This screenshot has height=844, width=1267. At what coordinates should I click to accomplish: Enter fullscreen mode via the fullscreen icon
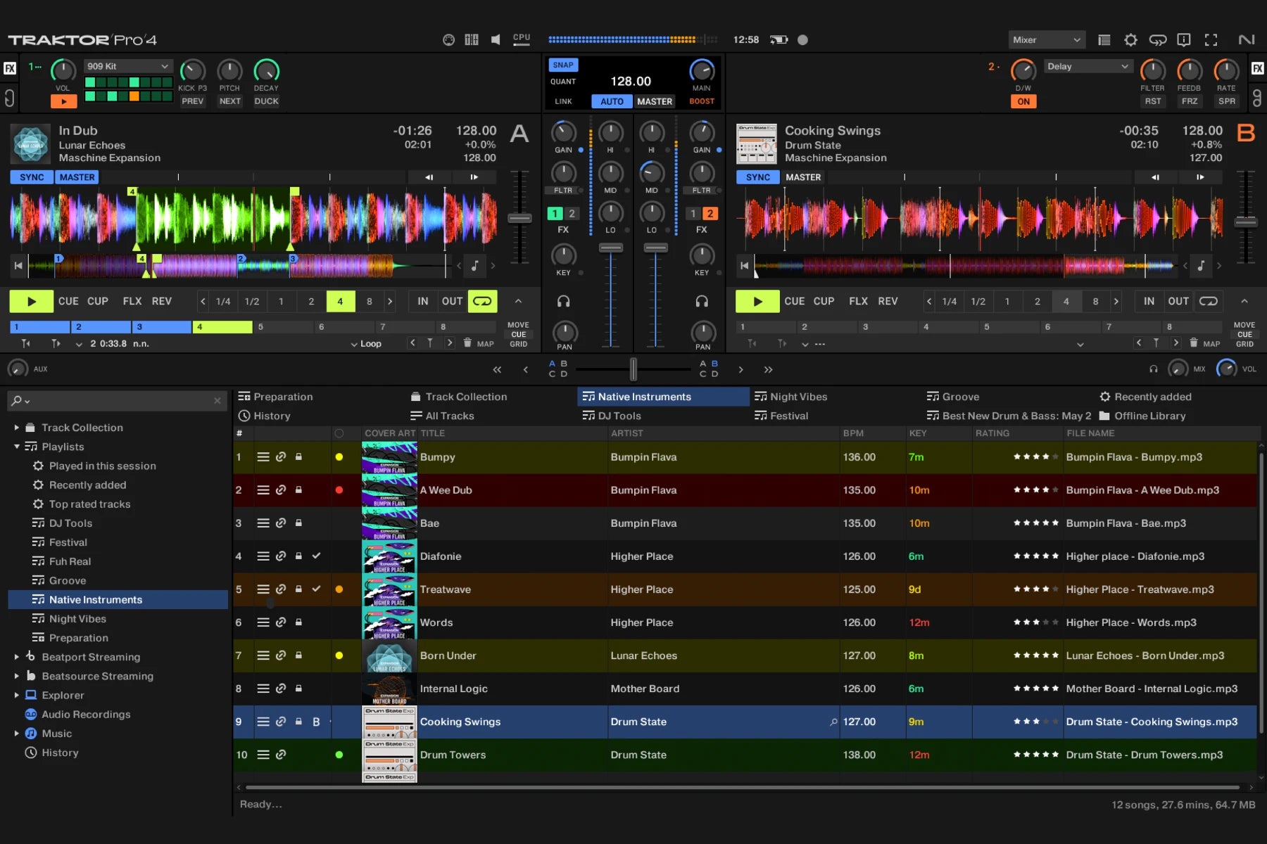tap(1211, 40)
